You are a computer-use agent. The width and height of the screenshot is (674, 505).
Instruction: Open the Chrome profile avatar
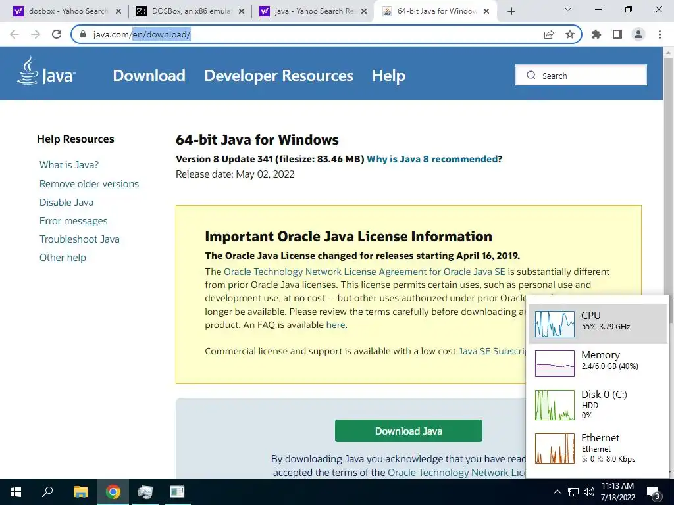(638, 34)
